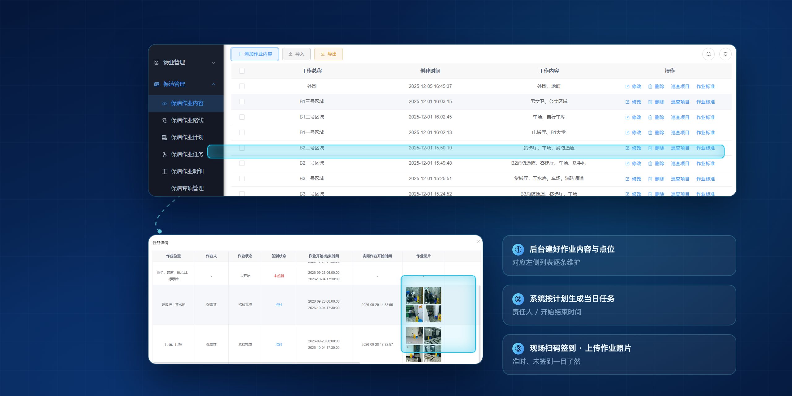Open 保洁作业路线 menu item
792x396 pixels.
pyautogui.click(x=186, y=120)
